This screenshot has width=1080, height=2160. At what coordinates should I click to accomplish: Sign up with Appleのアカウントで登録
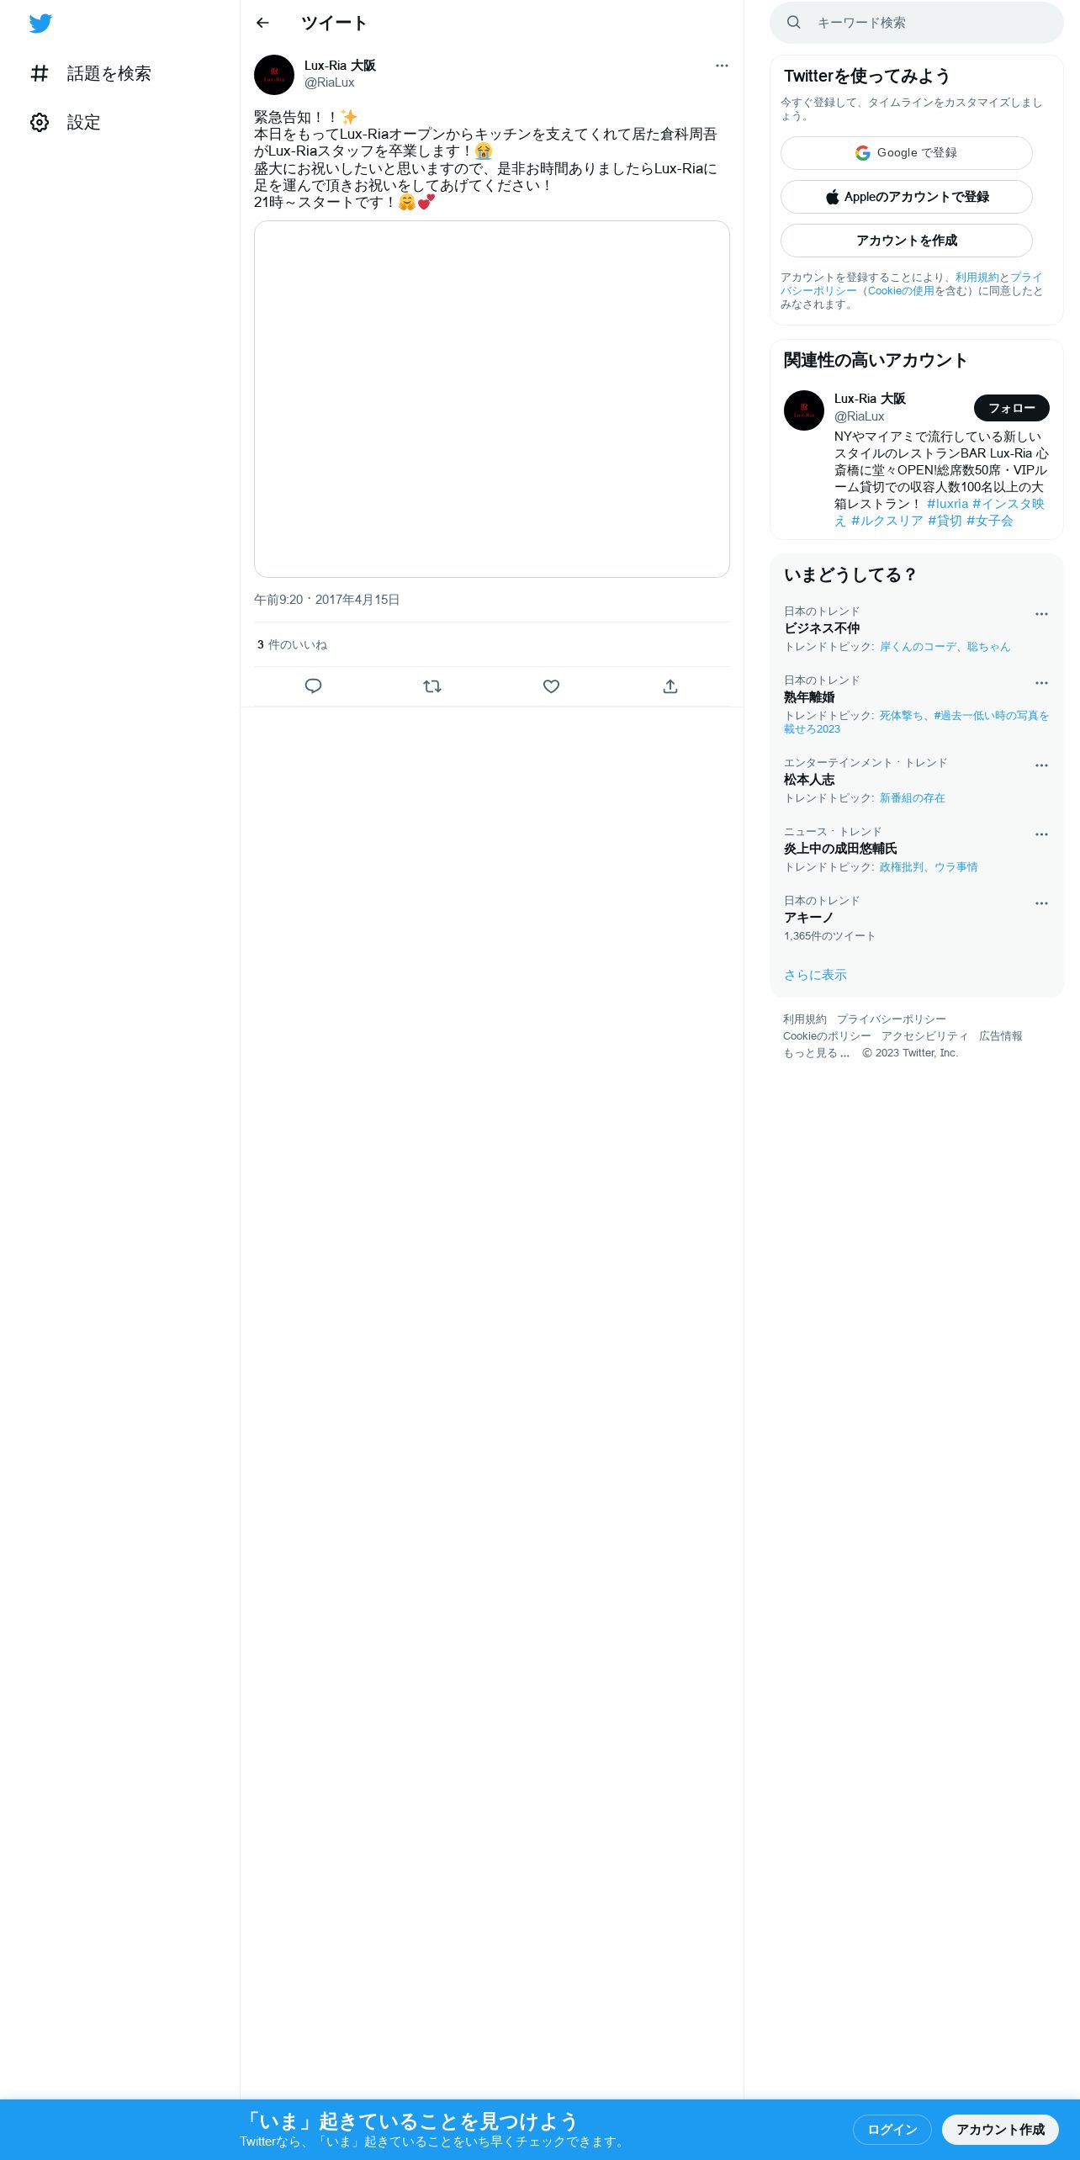[907, 197]
